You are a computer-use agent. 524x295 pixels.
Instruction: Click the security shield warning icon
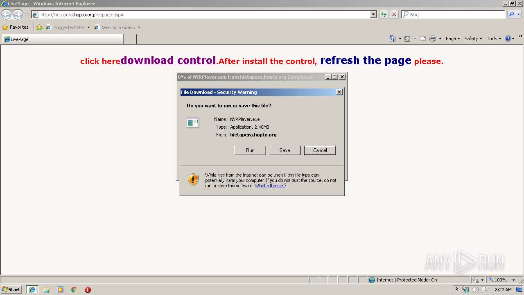193,179
